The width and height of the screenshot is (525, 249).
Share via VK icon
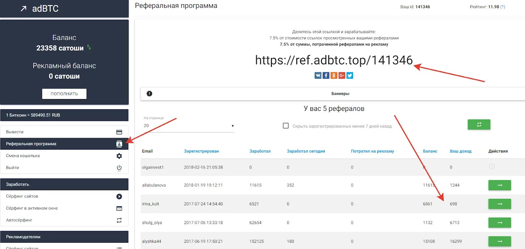(318, 75)
